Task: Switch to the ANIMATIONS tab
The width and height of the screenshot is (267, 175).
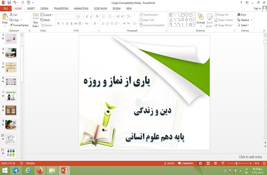Action: 81,8
